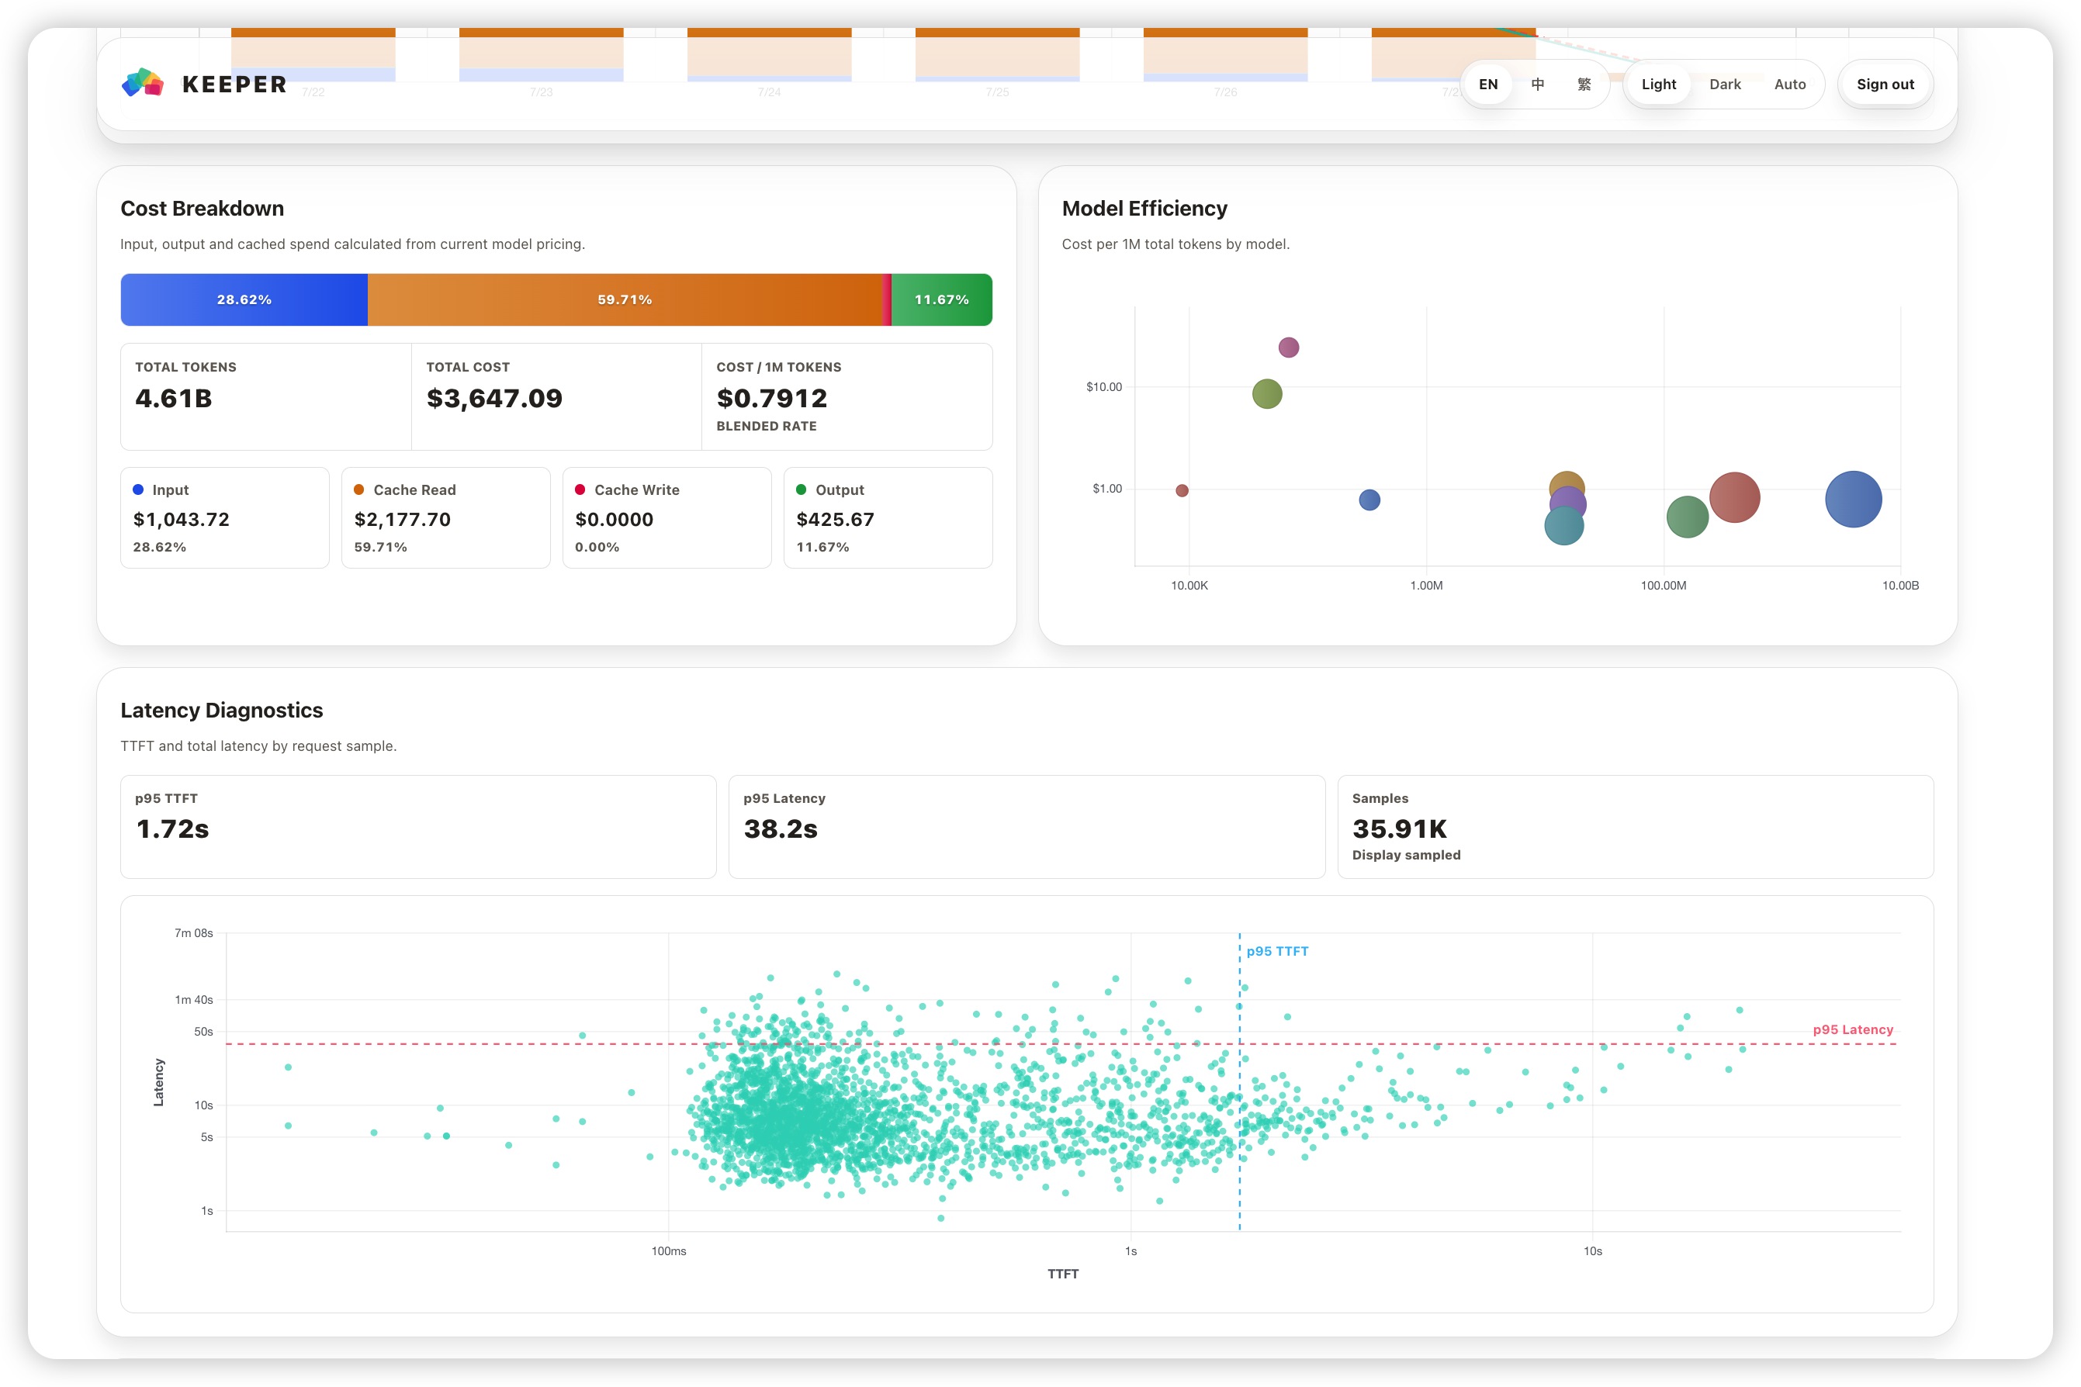Click the Input cost card
This screenshot has height=1387, width=2081.
[225, 517]
